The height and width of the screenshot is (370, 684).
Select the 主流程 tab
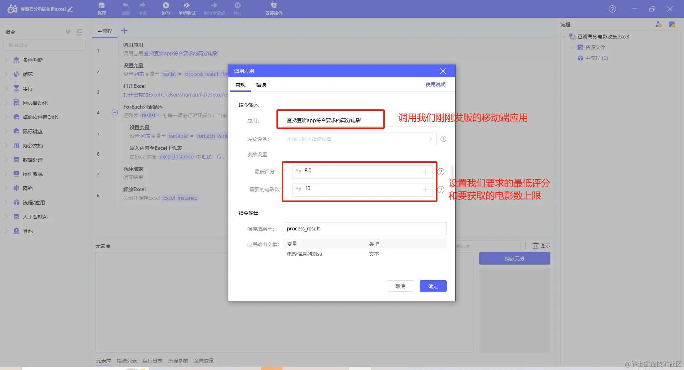pos(105,31)
